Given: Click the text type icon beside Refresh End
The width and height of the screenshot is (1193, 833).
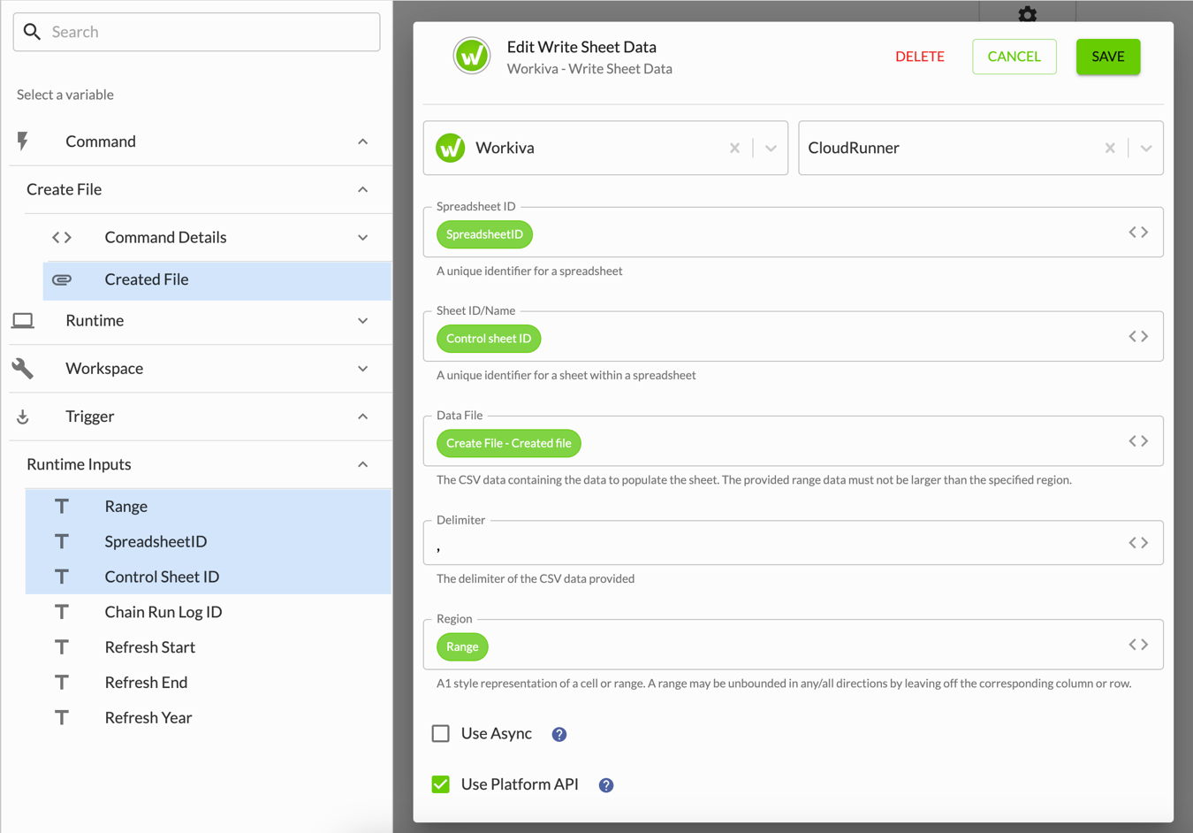Looking at the screenshot, I should click(62, 683).
